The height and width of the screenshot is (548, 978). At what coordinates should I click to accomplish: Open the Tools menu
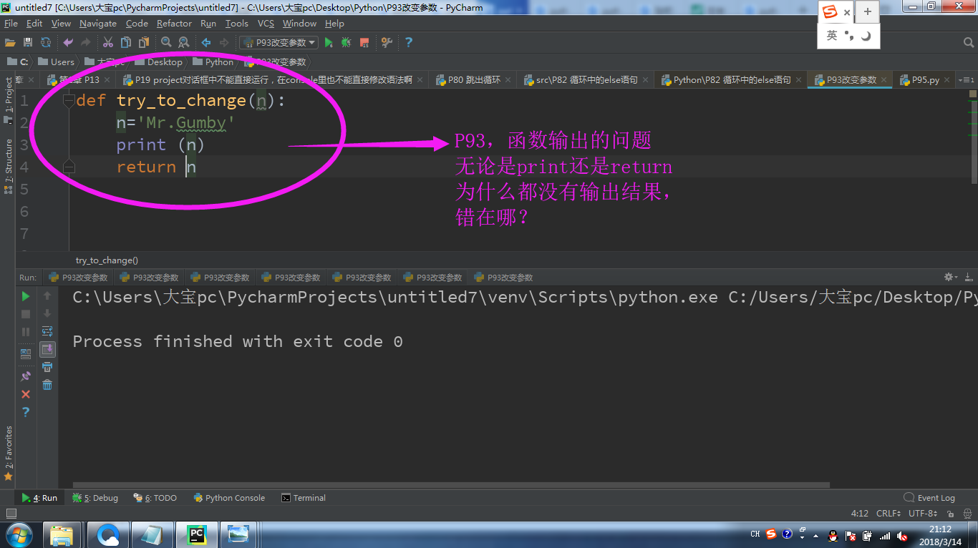point(237,24)
